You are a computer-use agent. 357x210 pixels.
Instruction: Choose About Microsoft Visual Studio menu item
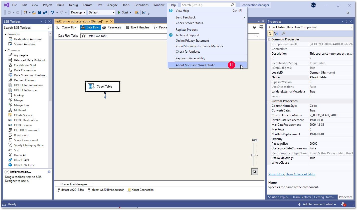pyautogui.click(x=195, y=65)
